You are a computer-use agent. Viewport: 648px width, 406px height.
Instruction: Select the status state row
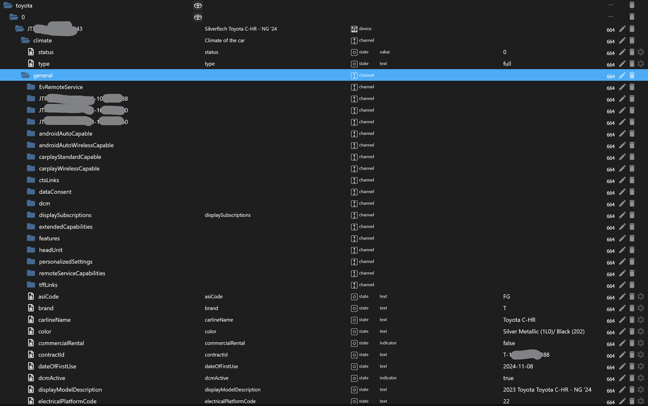point(324,52)
